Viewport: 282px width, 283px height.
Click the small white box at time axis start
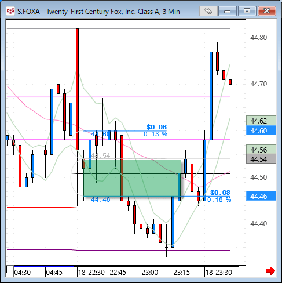(x=10, y=271)
